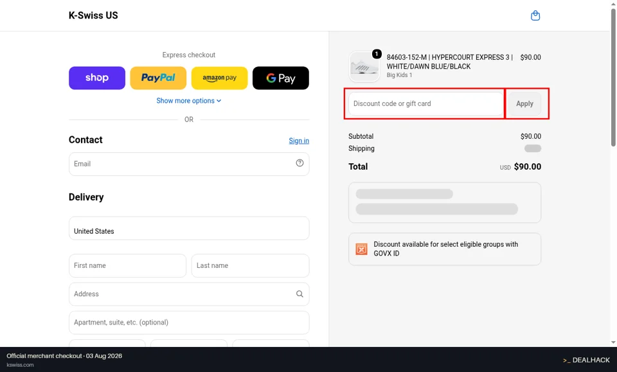617x372 pixels.
Task: Click the Total $90.00 amount
Action: click(527, 167)
